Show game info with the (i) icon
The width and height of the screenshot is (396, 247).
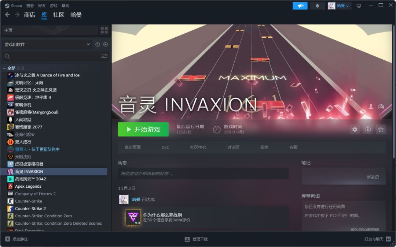[x=368, y=129]
